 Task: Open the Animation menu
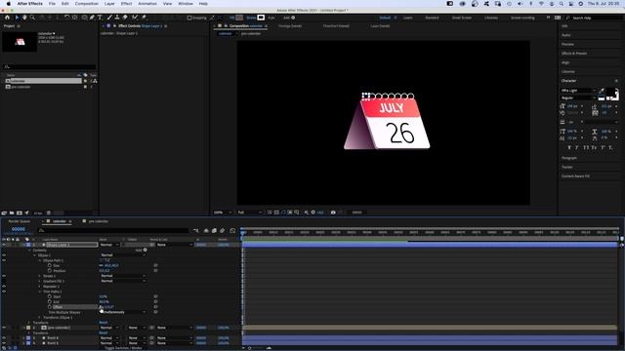(147, 4)
